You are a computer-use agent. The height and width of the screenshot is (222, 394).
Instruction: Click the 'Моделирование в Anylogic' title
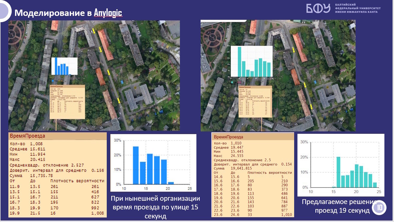pyautogui.click(x=68, y=13)
